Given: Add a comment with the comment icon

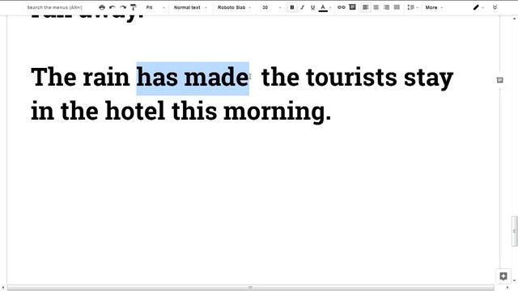Looking at the screenshot, I should (x=353, y=7).
